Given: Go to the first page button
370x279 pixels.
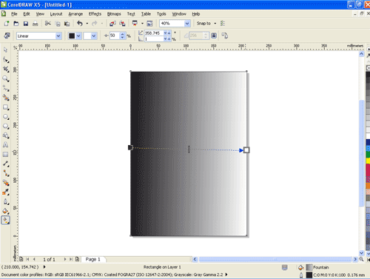Looking at the screenshot, I should pyautogui.click(x=27, y=259).
